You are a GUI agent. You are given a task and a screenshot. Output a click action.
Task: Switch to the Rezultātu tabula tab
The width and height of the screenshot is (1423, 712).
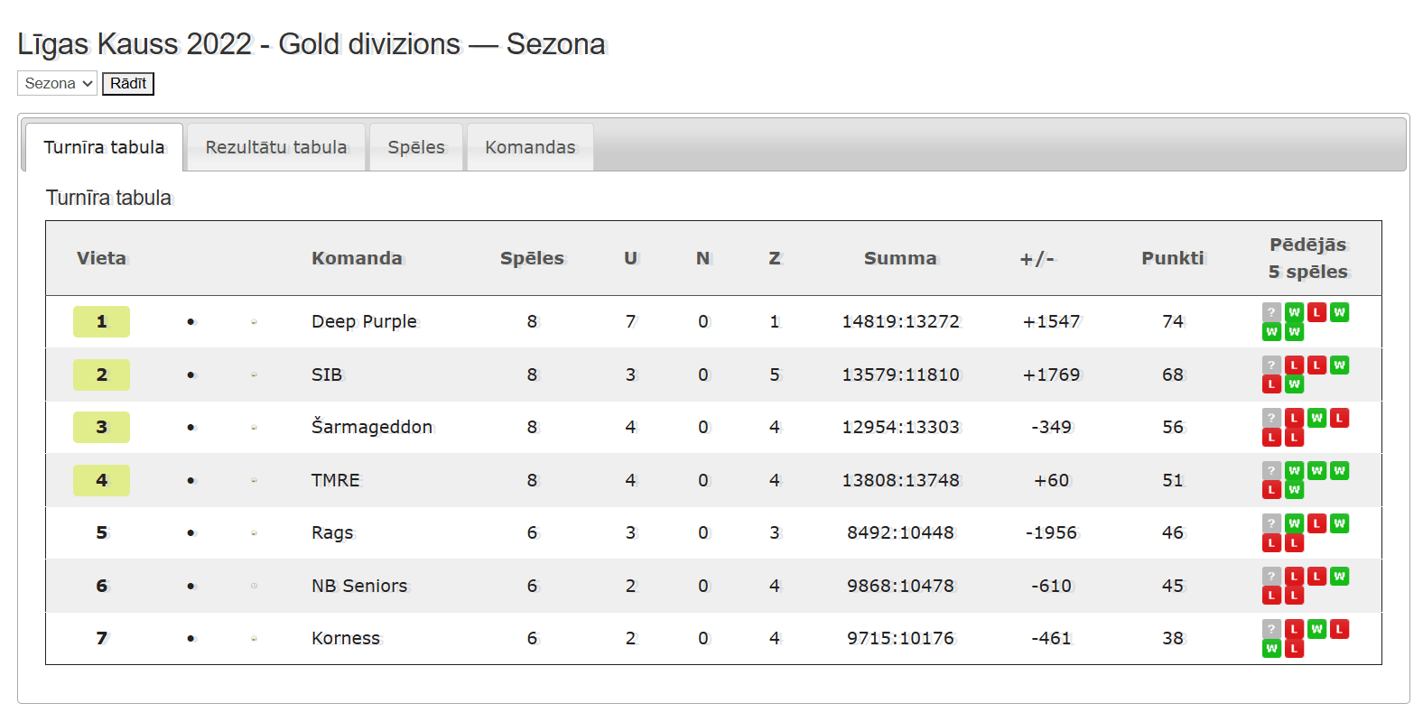276,147
